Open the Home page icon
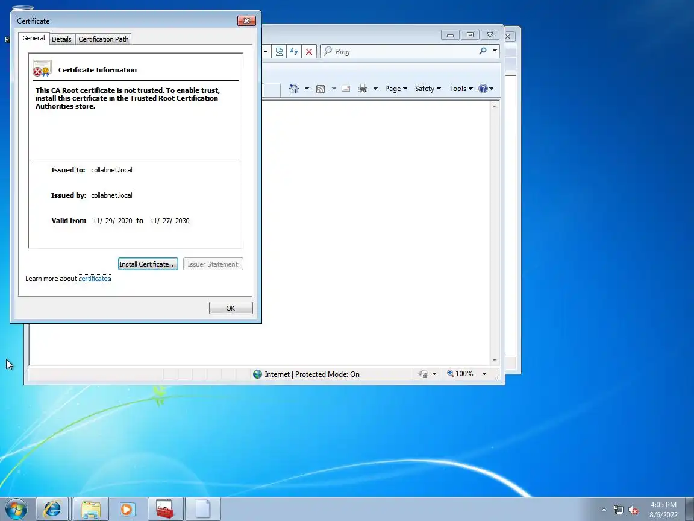The width and height of the screenshot is (694, 521). (x=294, y=89)
